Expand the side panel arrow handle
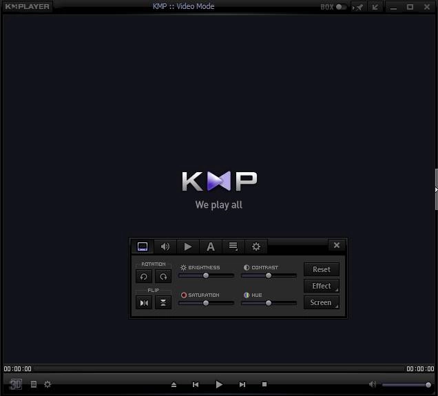 pyautogui.click(x=436, y=189)
